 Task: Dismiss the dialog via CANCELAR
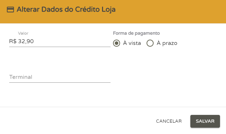(x=169, y=121)
